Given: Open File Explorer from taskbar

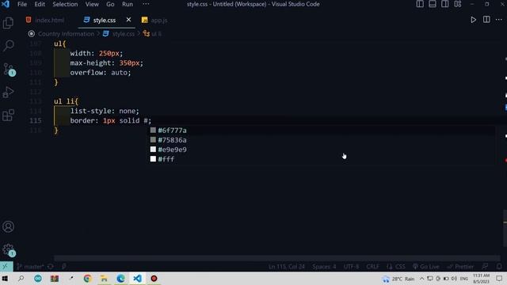Looking at the screenshot, I should pos(104,279).
